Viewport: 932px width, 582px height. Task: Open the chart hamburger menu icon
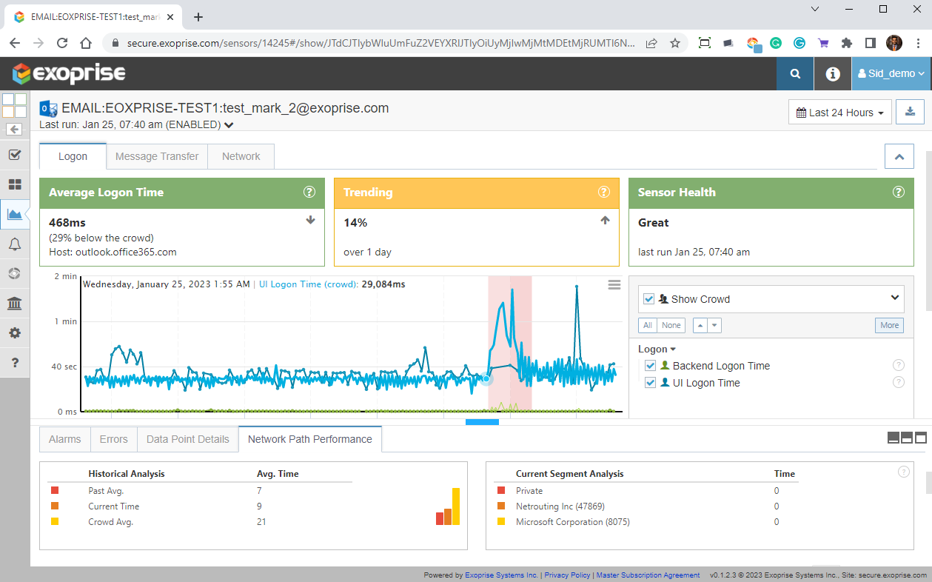coord(614,285)
